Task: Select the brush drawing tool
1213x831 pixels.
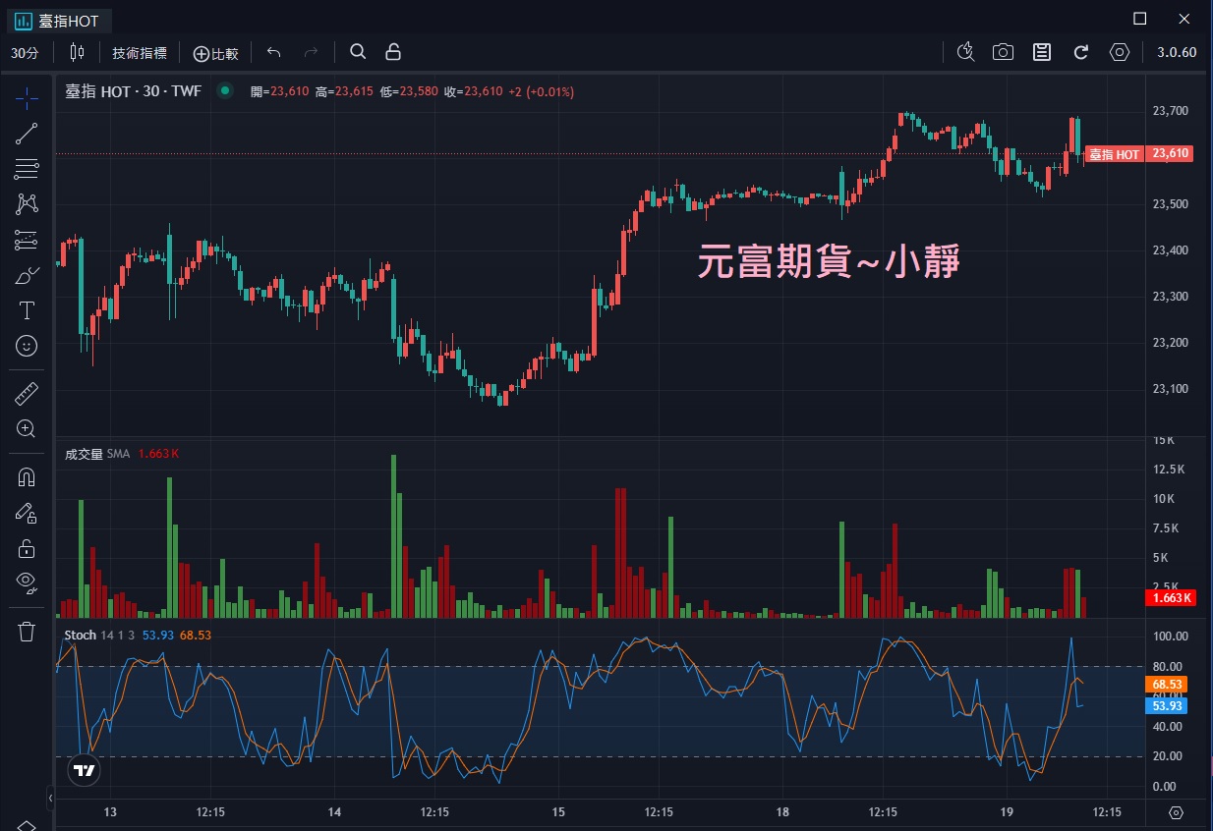Action: coord(27,274)
